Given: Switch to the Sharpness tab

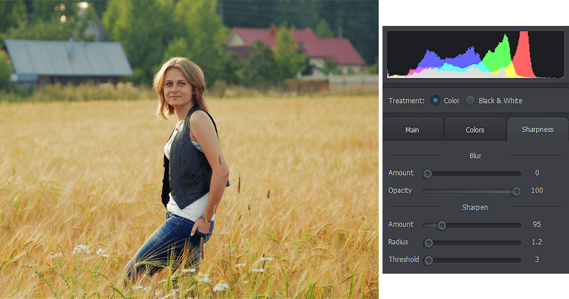Looking at the screenshot, I should 537,129.
